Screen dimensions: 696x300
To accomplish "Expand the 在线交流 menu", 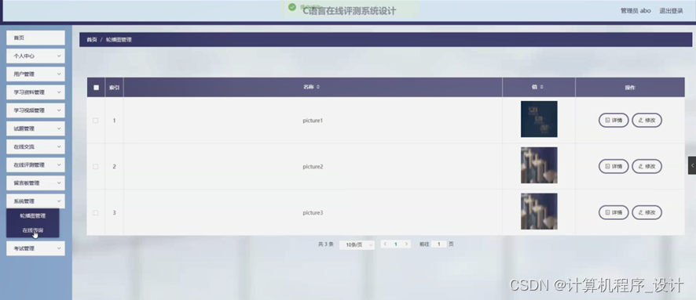I will (35, 147).
